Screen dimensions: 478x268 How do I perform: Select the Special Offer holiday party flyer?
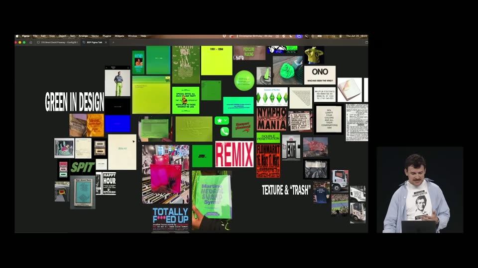[186, 100]
